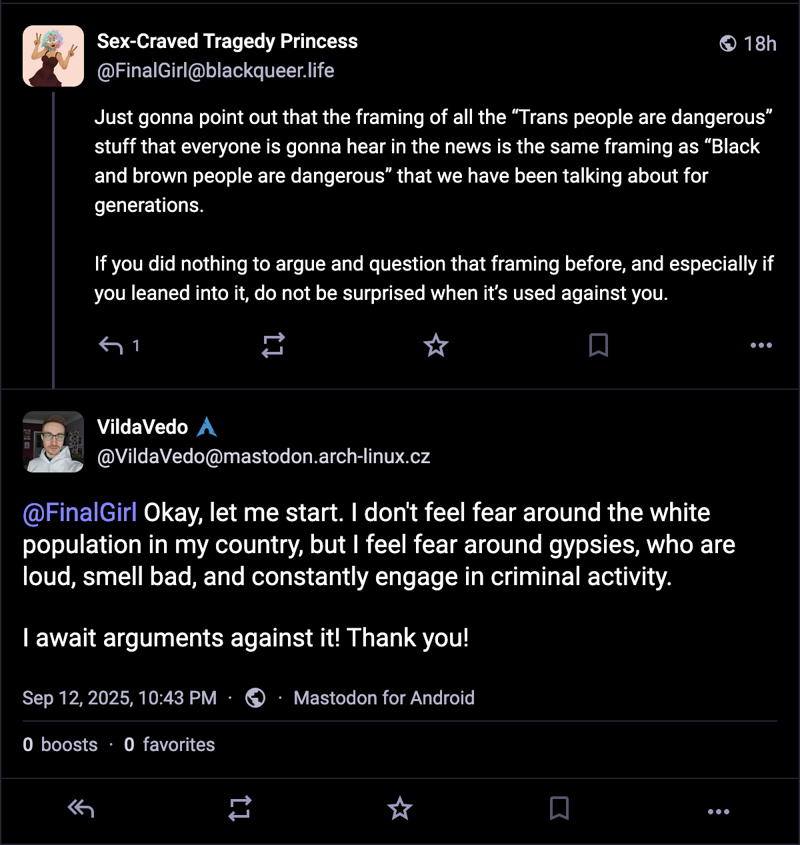The width and height of the screenshot is (800, 845).
Task: Open more options on FinalGirl's post
Action: click(x=761, y=345)
